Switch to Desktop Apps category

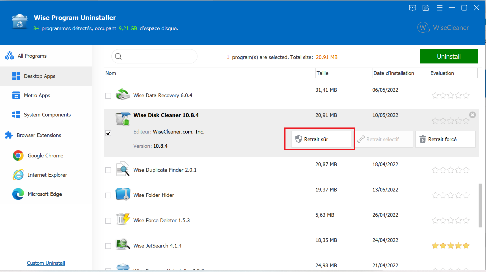coord(46,76)
